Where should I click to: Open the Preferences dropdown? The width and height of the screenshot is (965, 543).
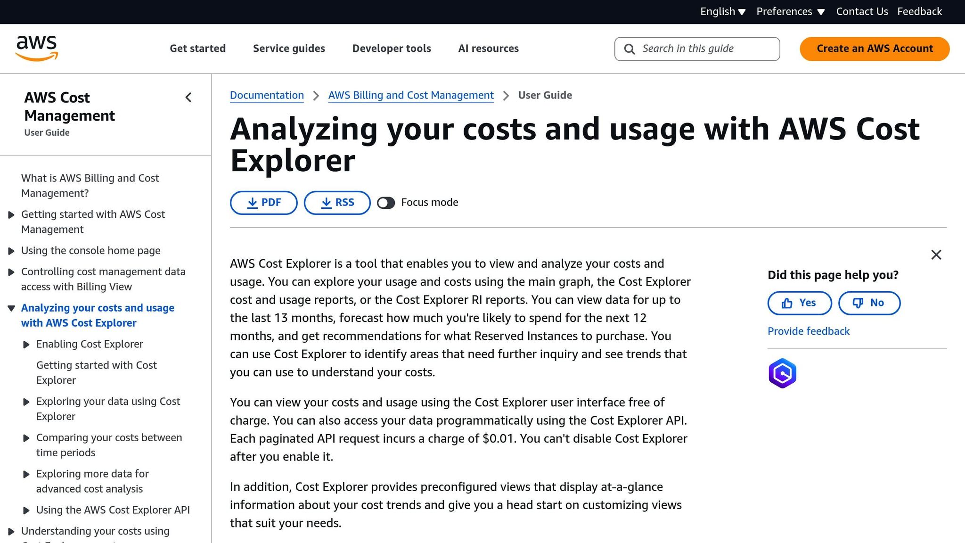pyautogui.click(x=791, y=12)
